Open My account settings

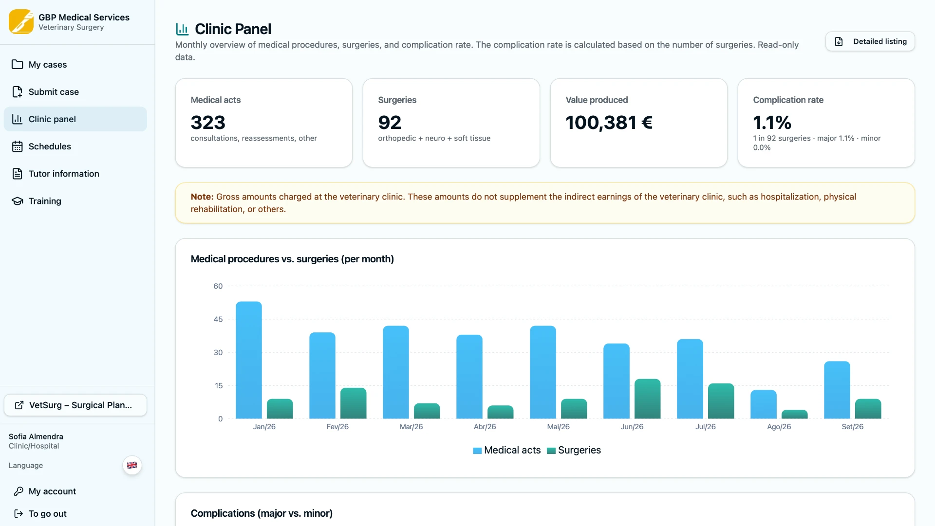pyautogui.click(x=75, y=491)
